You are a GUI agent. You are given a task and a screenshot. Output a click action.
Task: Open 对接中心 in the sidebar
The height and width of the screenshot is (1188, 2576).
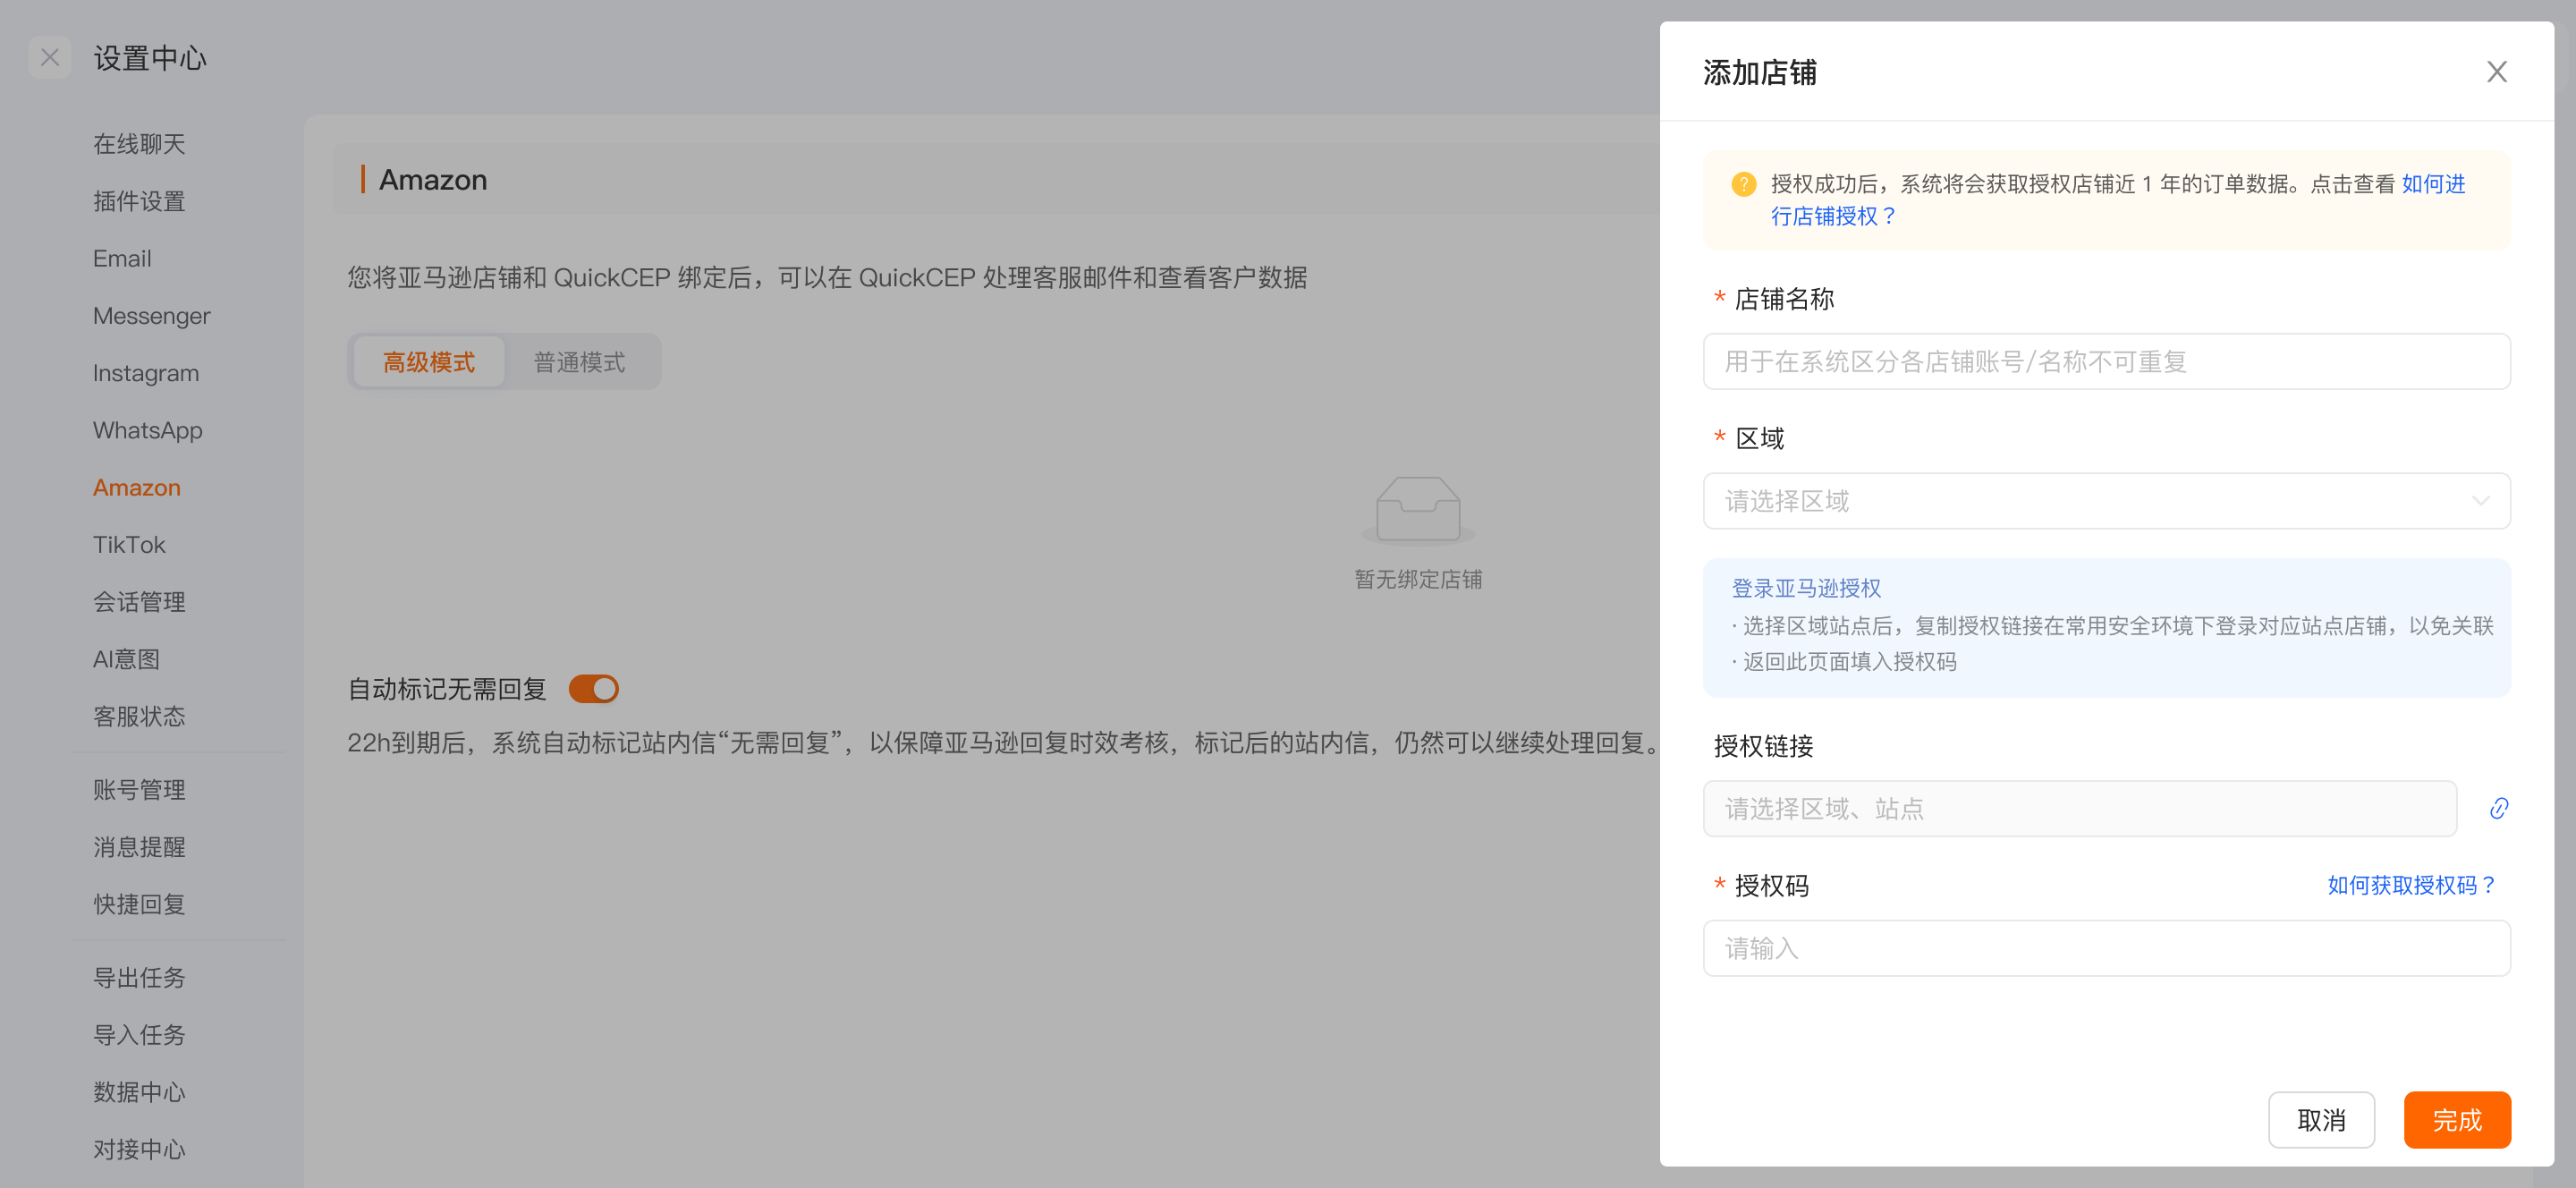[x=139, y=1149]
